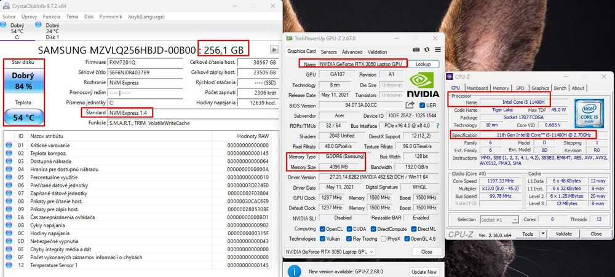Open the GPU-Z hamburger menu

(x=438, y=50)
